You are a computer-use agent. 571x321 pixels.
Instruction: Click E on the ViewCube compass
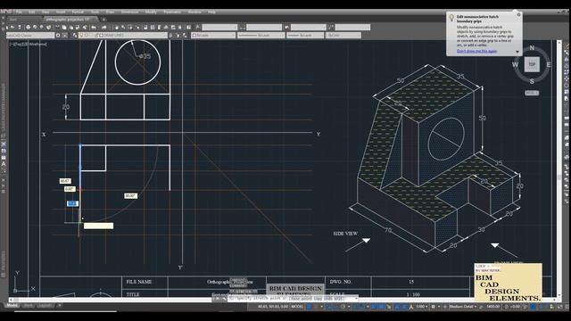pos(549,65)
